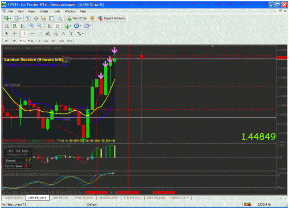Switch to the M30 timeframe
This screenshot has height=208, width=289.
[x=30, y=41]
